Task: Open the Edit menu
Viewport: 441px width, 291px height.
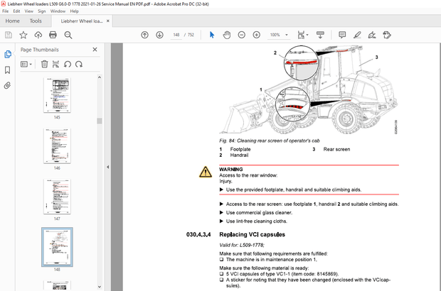Action: click(x=16, y=11)
